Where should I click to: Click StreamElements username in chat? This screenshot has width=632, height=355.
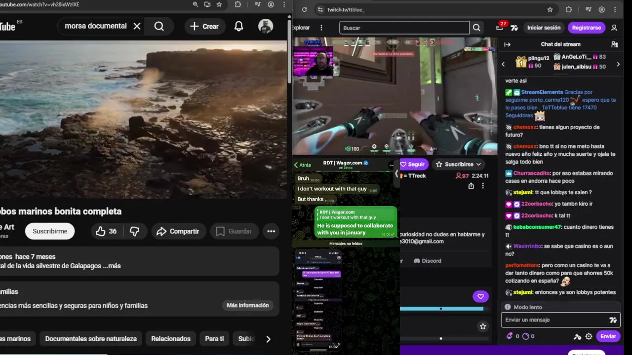point(542,92)
